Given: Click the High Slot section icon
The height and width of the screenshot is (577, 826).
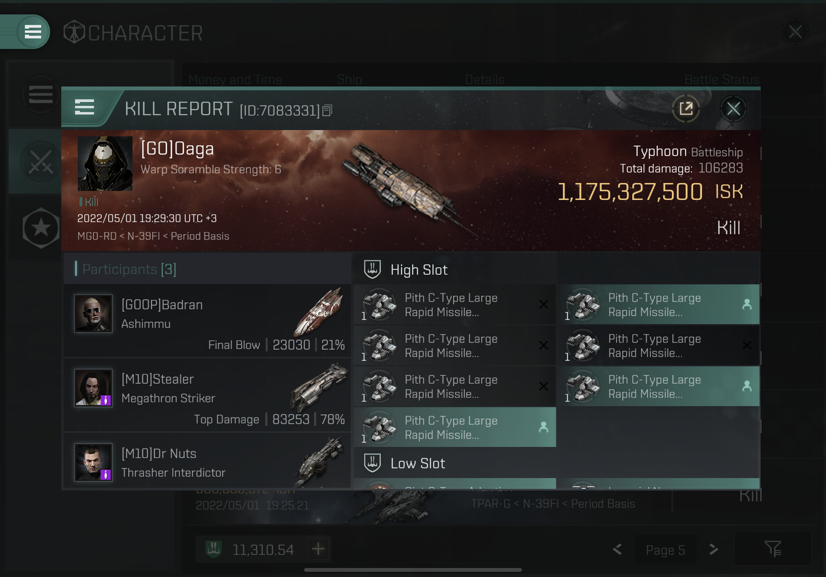Looking at the screenshot, I should [372, 269].
